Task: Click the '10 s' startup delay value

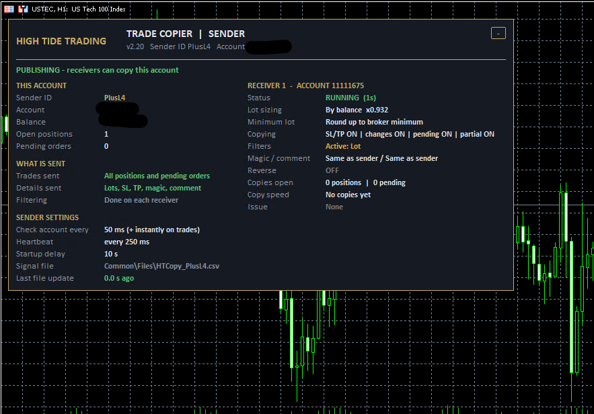Action: coord(111,254)
